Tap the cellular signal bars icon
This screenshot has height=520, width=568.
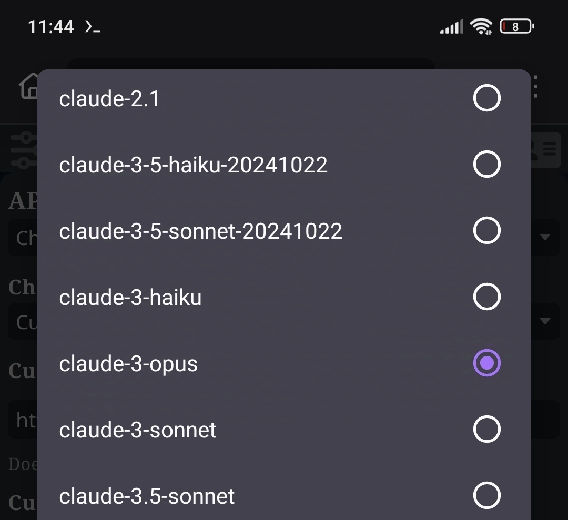coord(451,27)
